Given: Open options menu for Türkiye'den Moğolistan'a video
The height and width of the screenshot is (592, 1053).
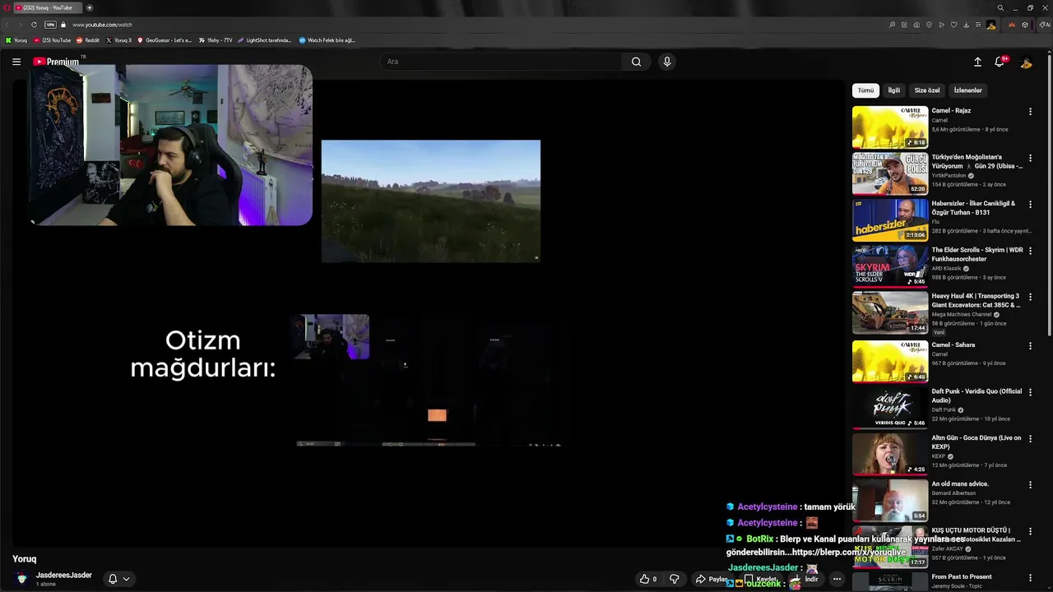Looking at the screenshot, I should 1030,158.
